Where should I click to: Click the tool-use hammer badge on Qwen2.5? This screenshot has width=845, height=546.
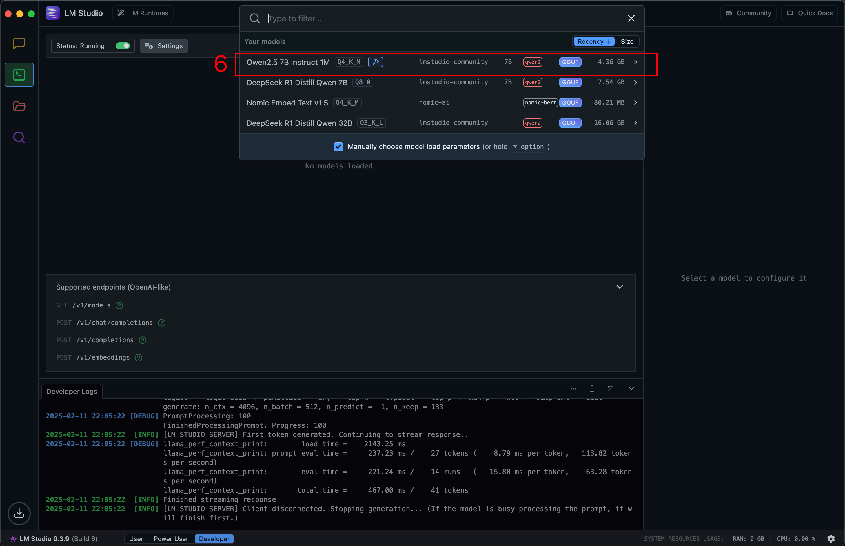tap(375, 62)
